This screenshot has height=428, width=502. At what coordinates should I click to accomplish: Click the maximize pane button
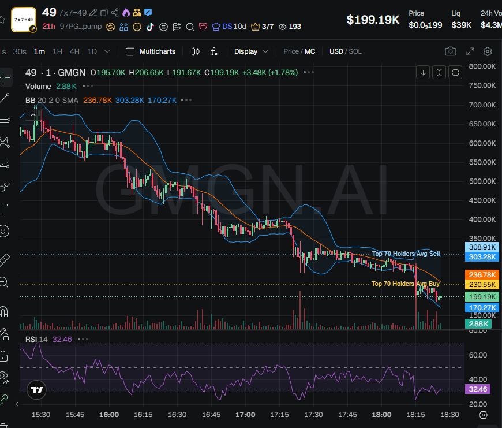click(455, 72)
